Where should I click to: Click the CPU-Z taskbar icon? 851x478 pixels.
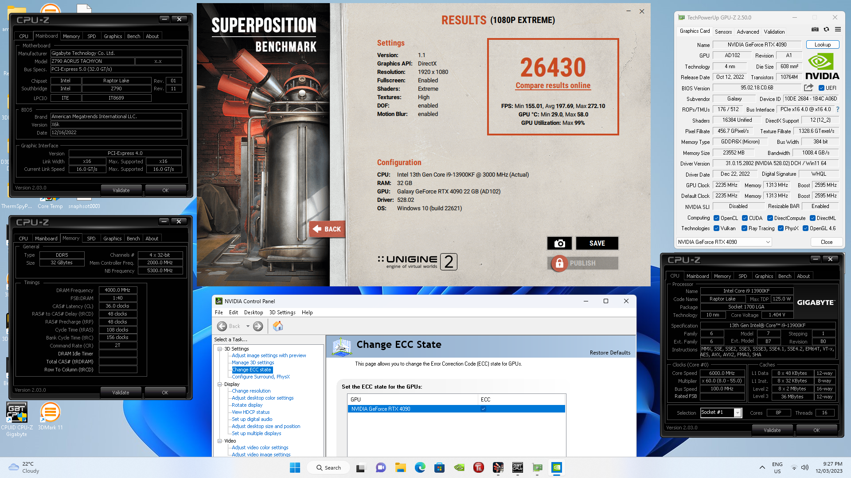(517, 467)
